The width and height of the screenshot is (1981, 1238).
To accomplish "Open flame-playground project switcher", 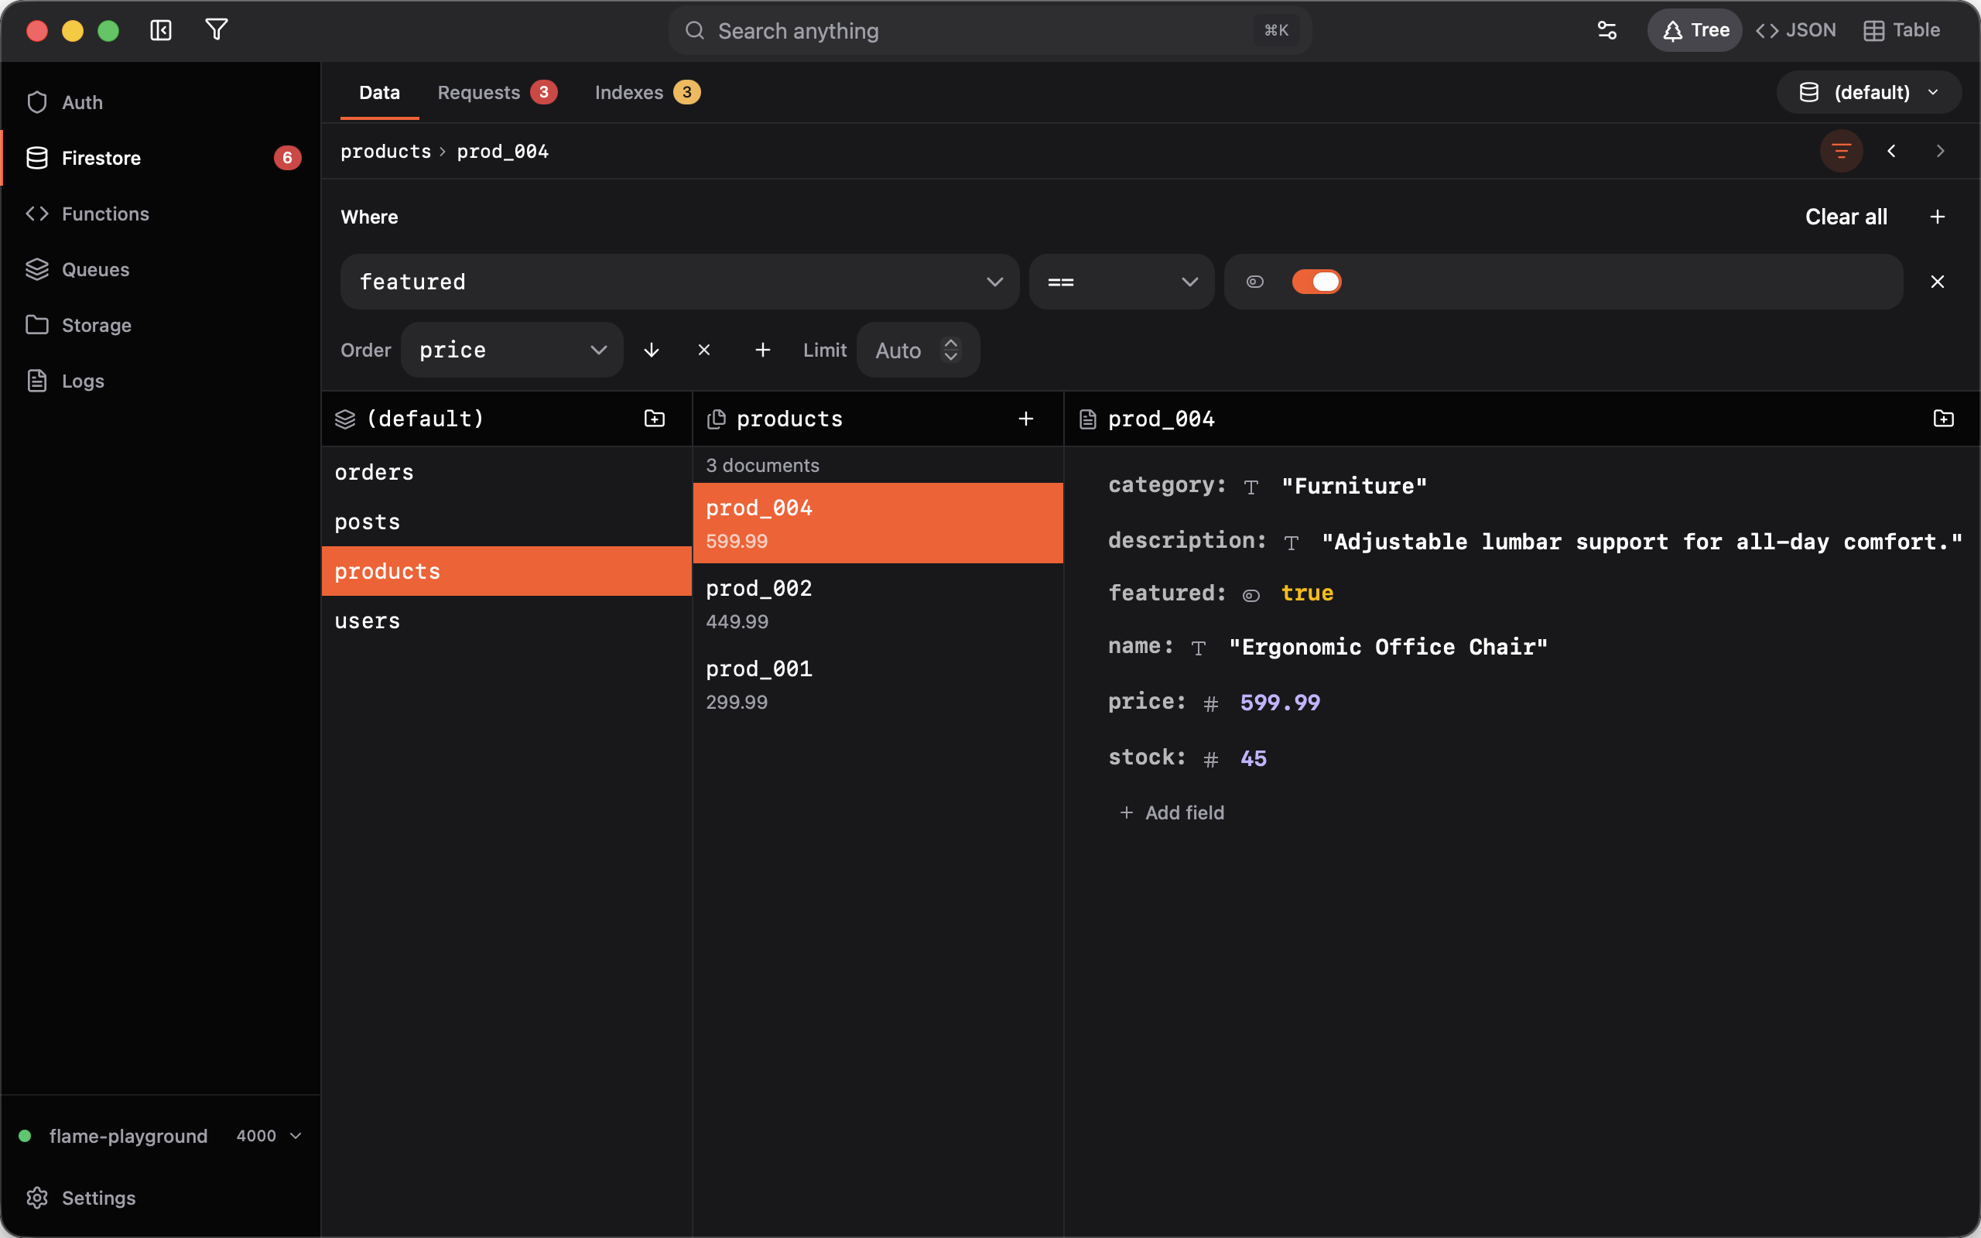I will 160,1136.
